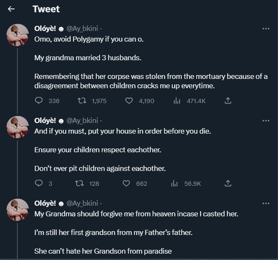Retweet the tweet with 128 retweets
The height and width of the screenshot is (260, 278).
[x=79, y=183]
